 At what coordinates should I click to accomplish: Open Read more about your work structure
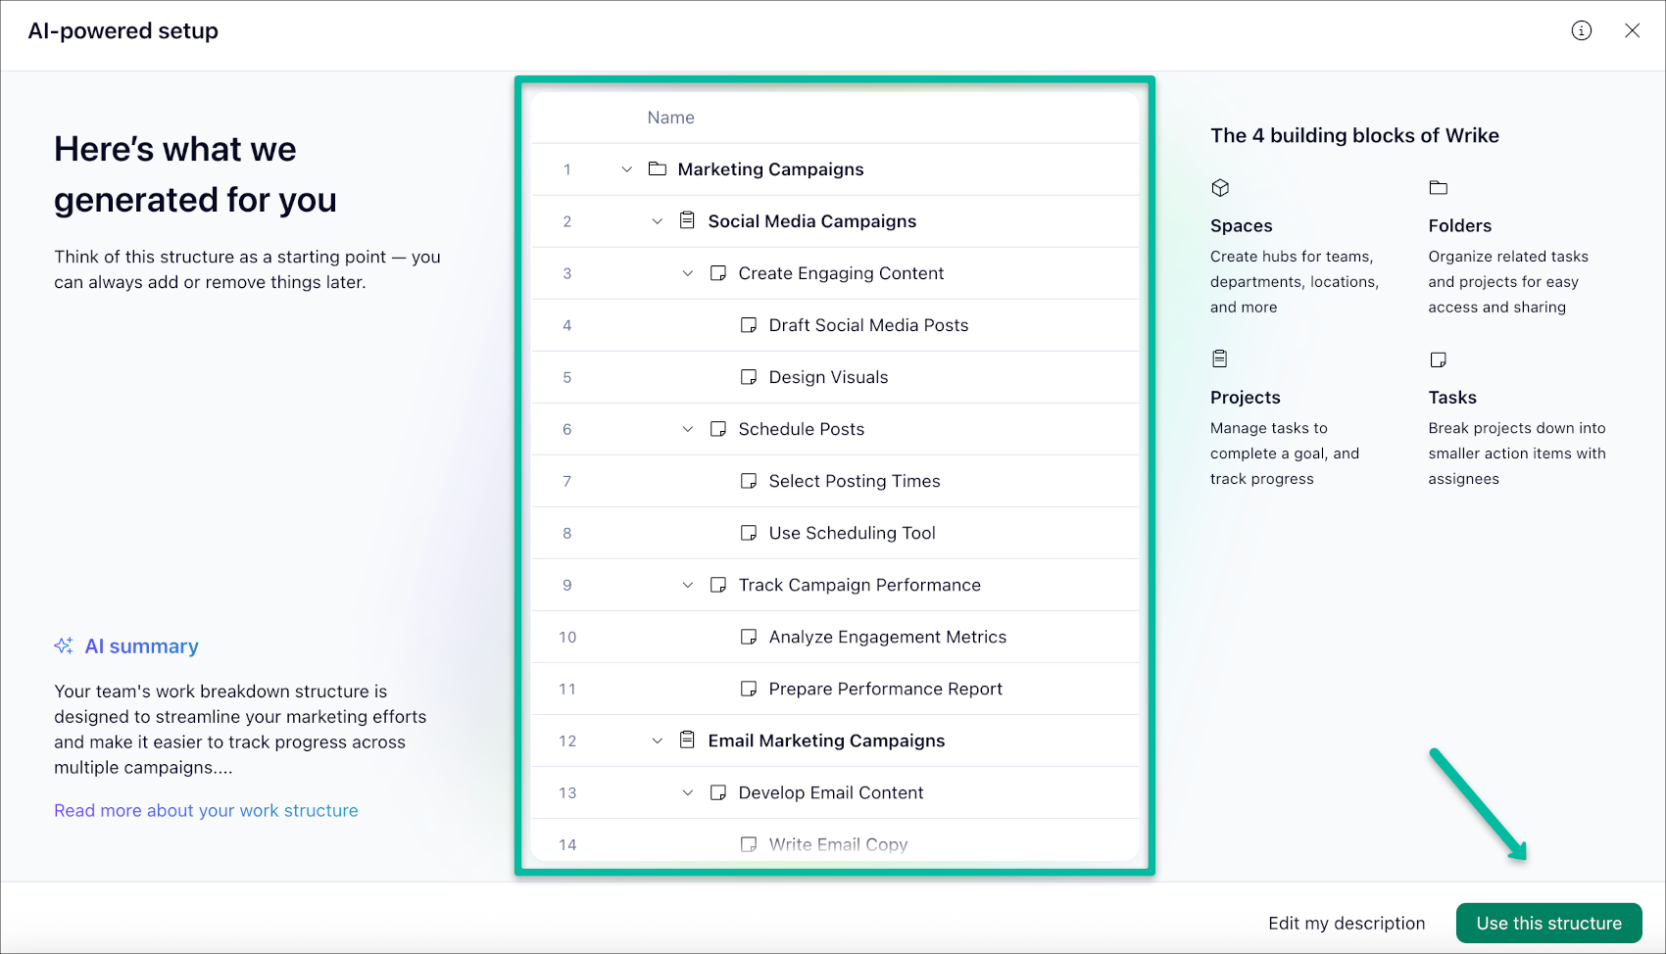pos(206,811)
